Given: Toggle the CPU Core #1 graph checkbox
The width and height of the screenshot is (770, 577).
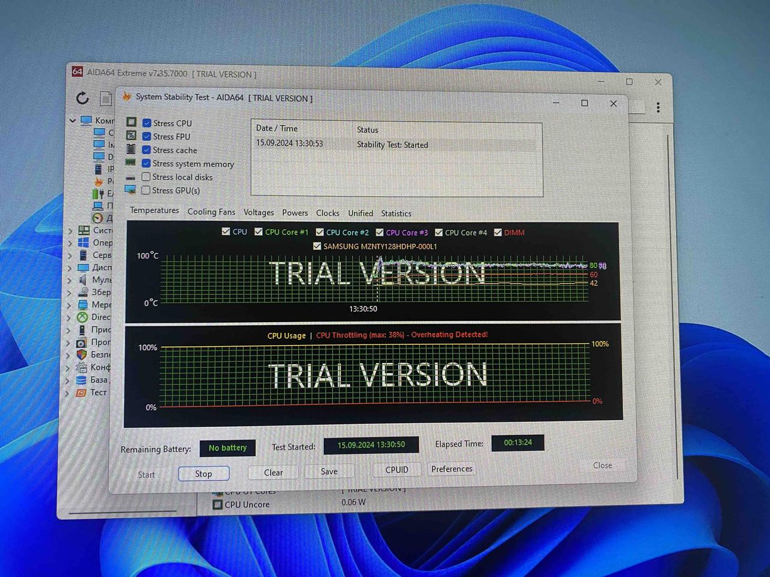Looking at the screenshot, I should [259, 231].
